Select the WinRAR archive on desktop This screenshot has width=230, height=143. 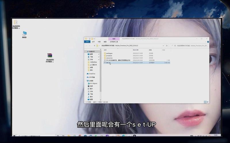point(50,58)
